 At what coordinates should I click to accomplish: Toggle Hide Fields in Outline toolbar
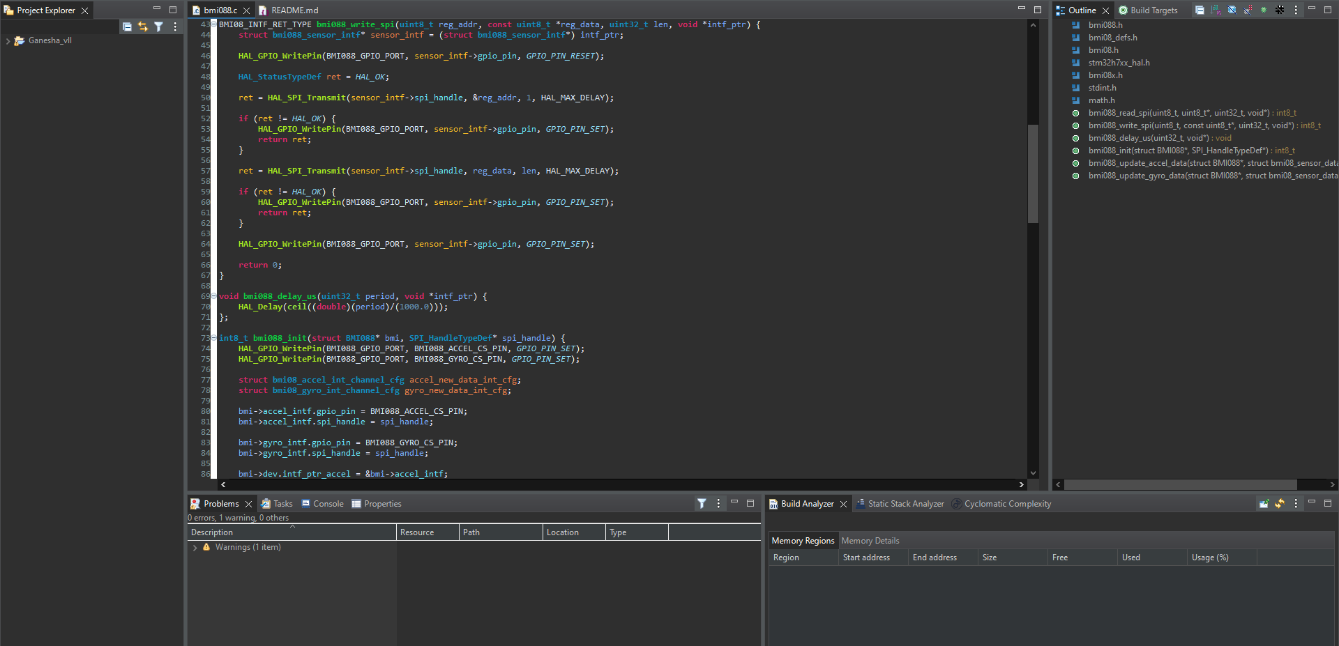coord(1232,10)
